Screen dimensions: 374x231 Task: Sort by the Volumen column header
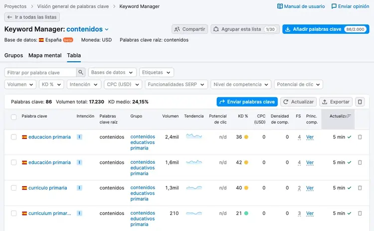click(171, 116)
